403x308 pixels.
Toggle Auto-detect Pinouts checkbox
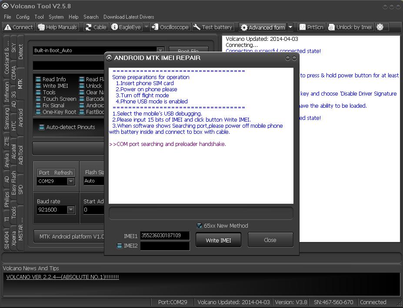coord(41,127)
